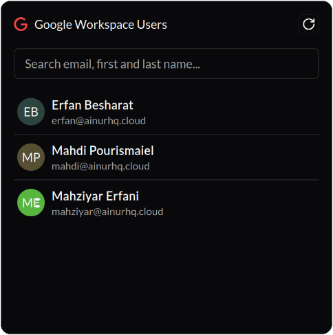
Task: Click email mahdi@ainurhq.cloud
Action: click(x=100, y=166)
